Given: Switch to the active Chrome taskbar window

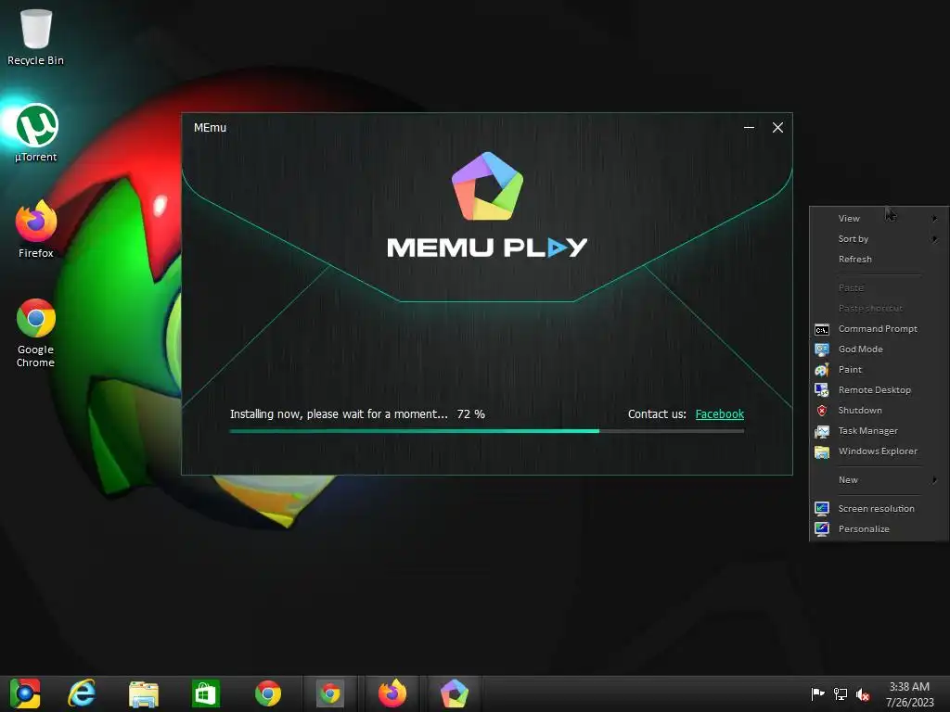Looking at the screenshot, I should [x=330, y=693].
